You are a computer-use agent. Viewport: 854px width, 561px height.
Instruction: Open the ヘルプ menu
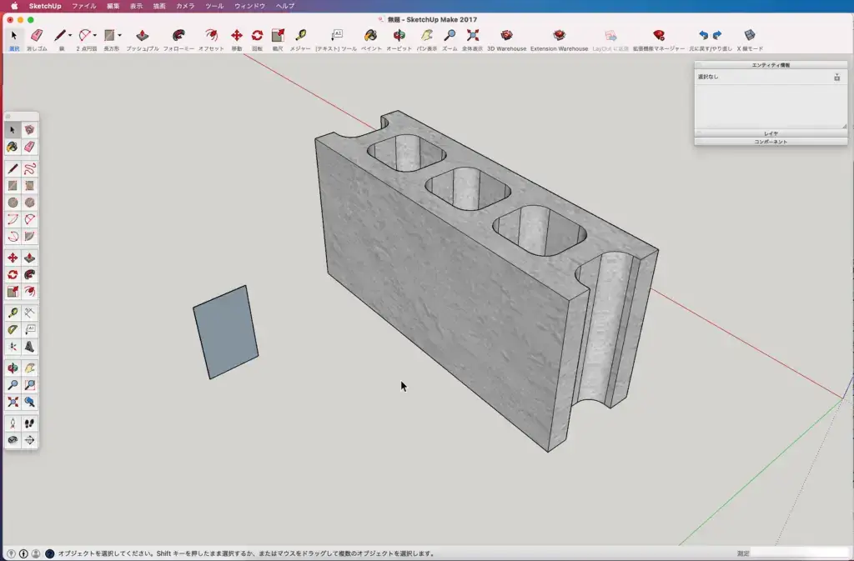point(285,6)
